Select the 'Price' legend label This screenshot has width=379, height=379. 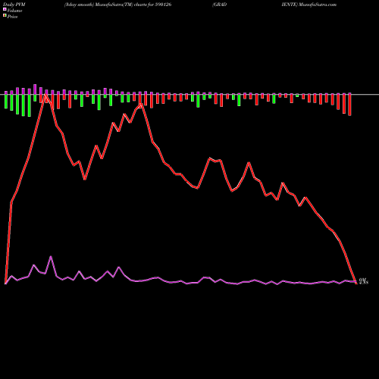tap(12, 17)
